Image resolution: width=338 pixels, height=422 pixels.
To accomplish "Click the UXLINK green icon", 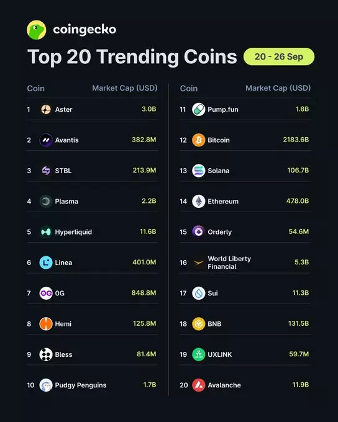I will pyautogui.click(x=199, y=354).
